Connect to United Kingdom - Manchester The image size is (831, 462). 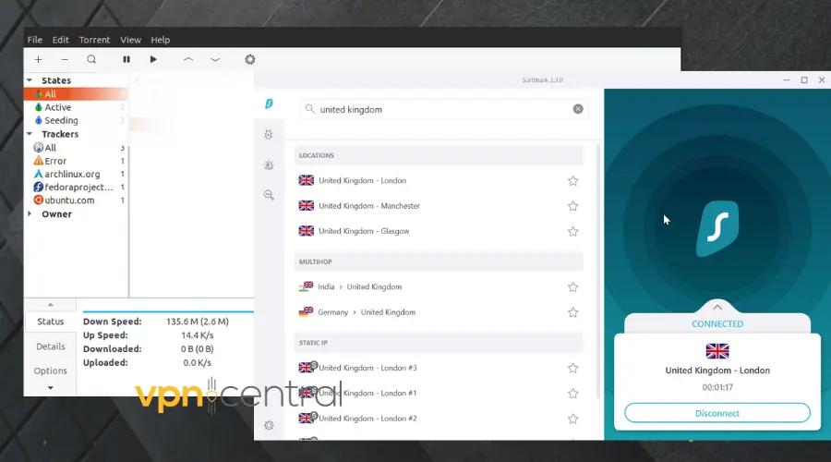click(439, 206)
